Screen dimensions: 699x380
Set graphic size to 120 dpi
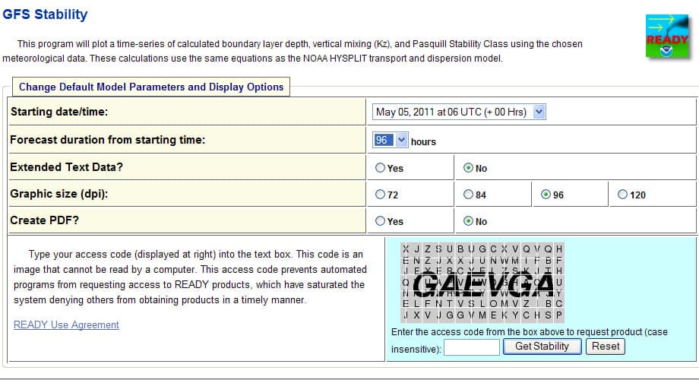click(x=623, y=195)
